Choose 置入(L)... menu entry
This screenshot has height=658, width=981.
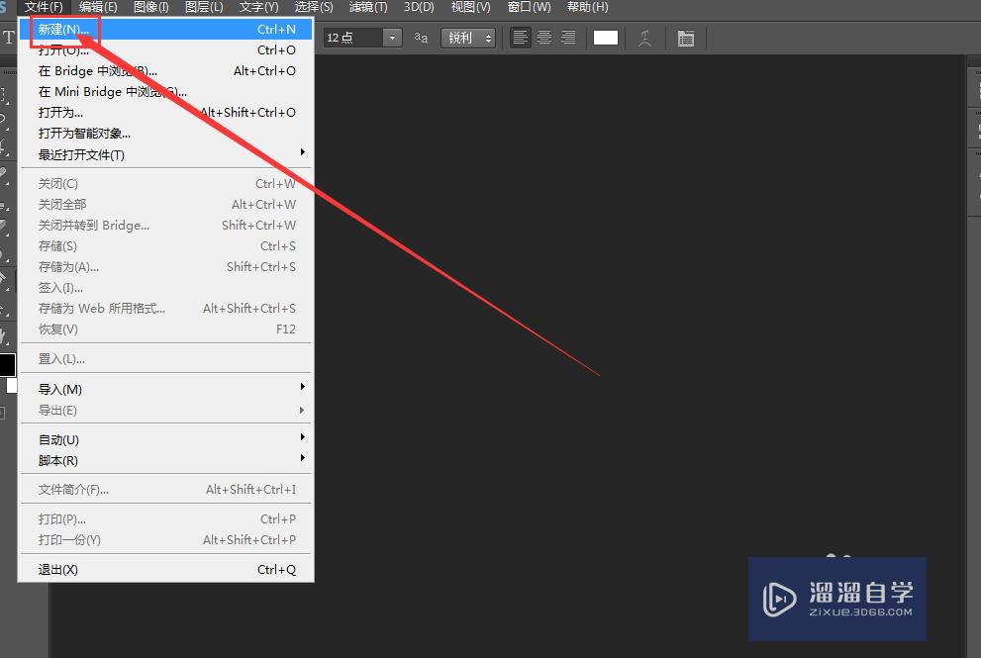click(x=165, y=359)
